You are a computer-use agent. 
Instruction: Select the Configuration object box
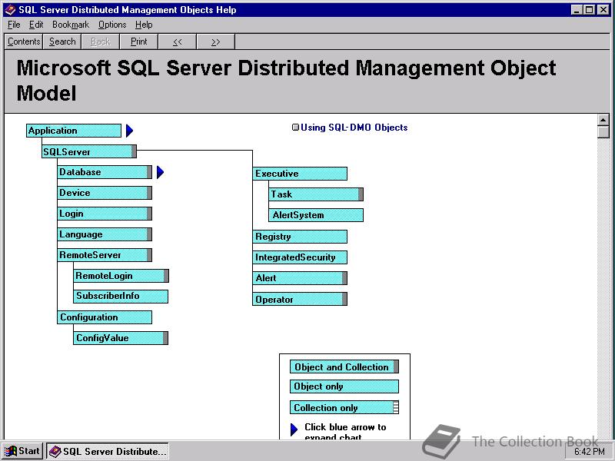pos(105,317)
